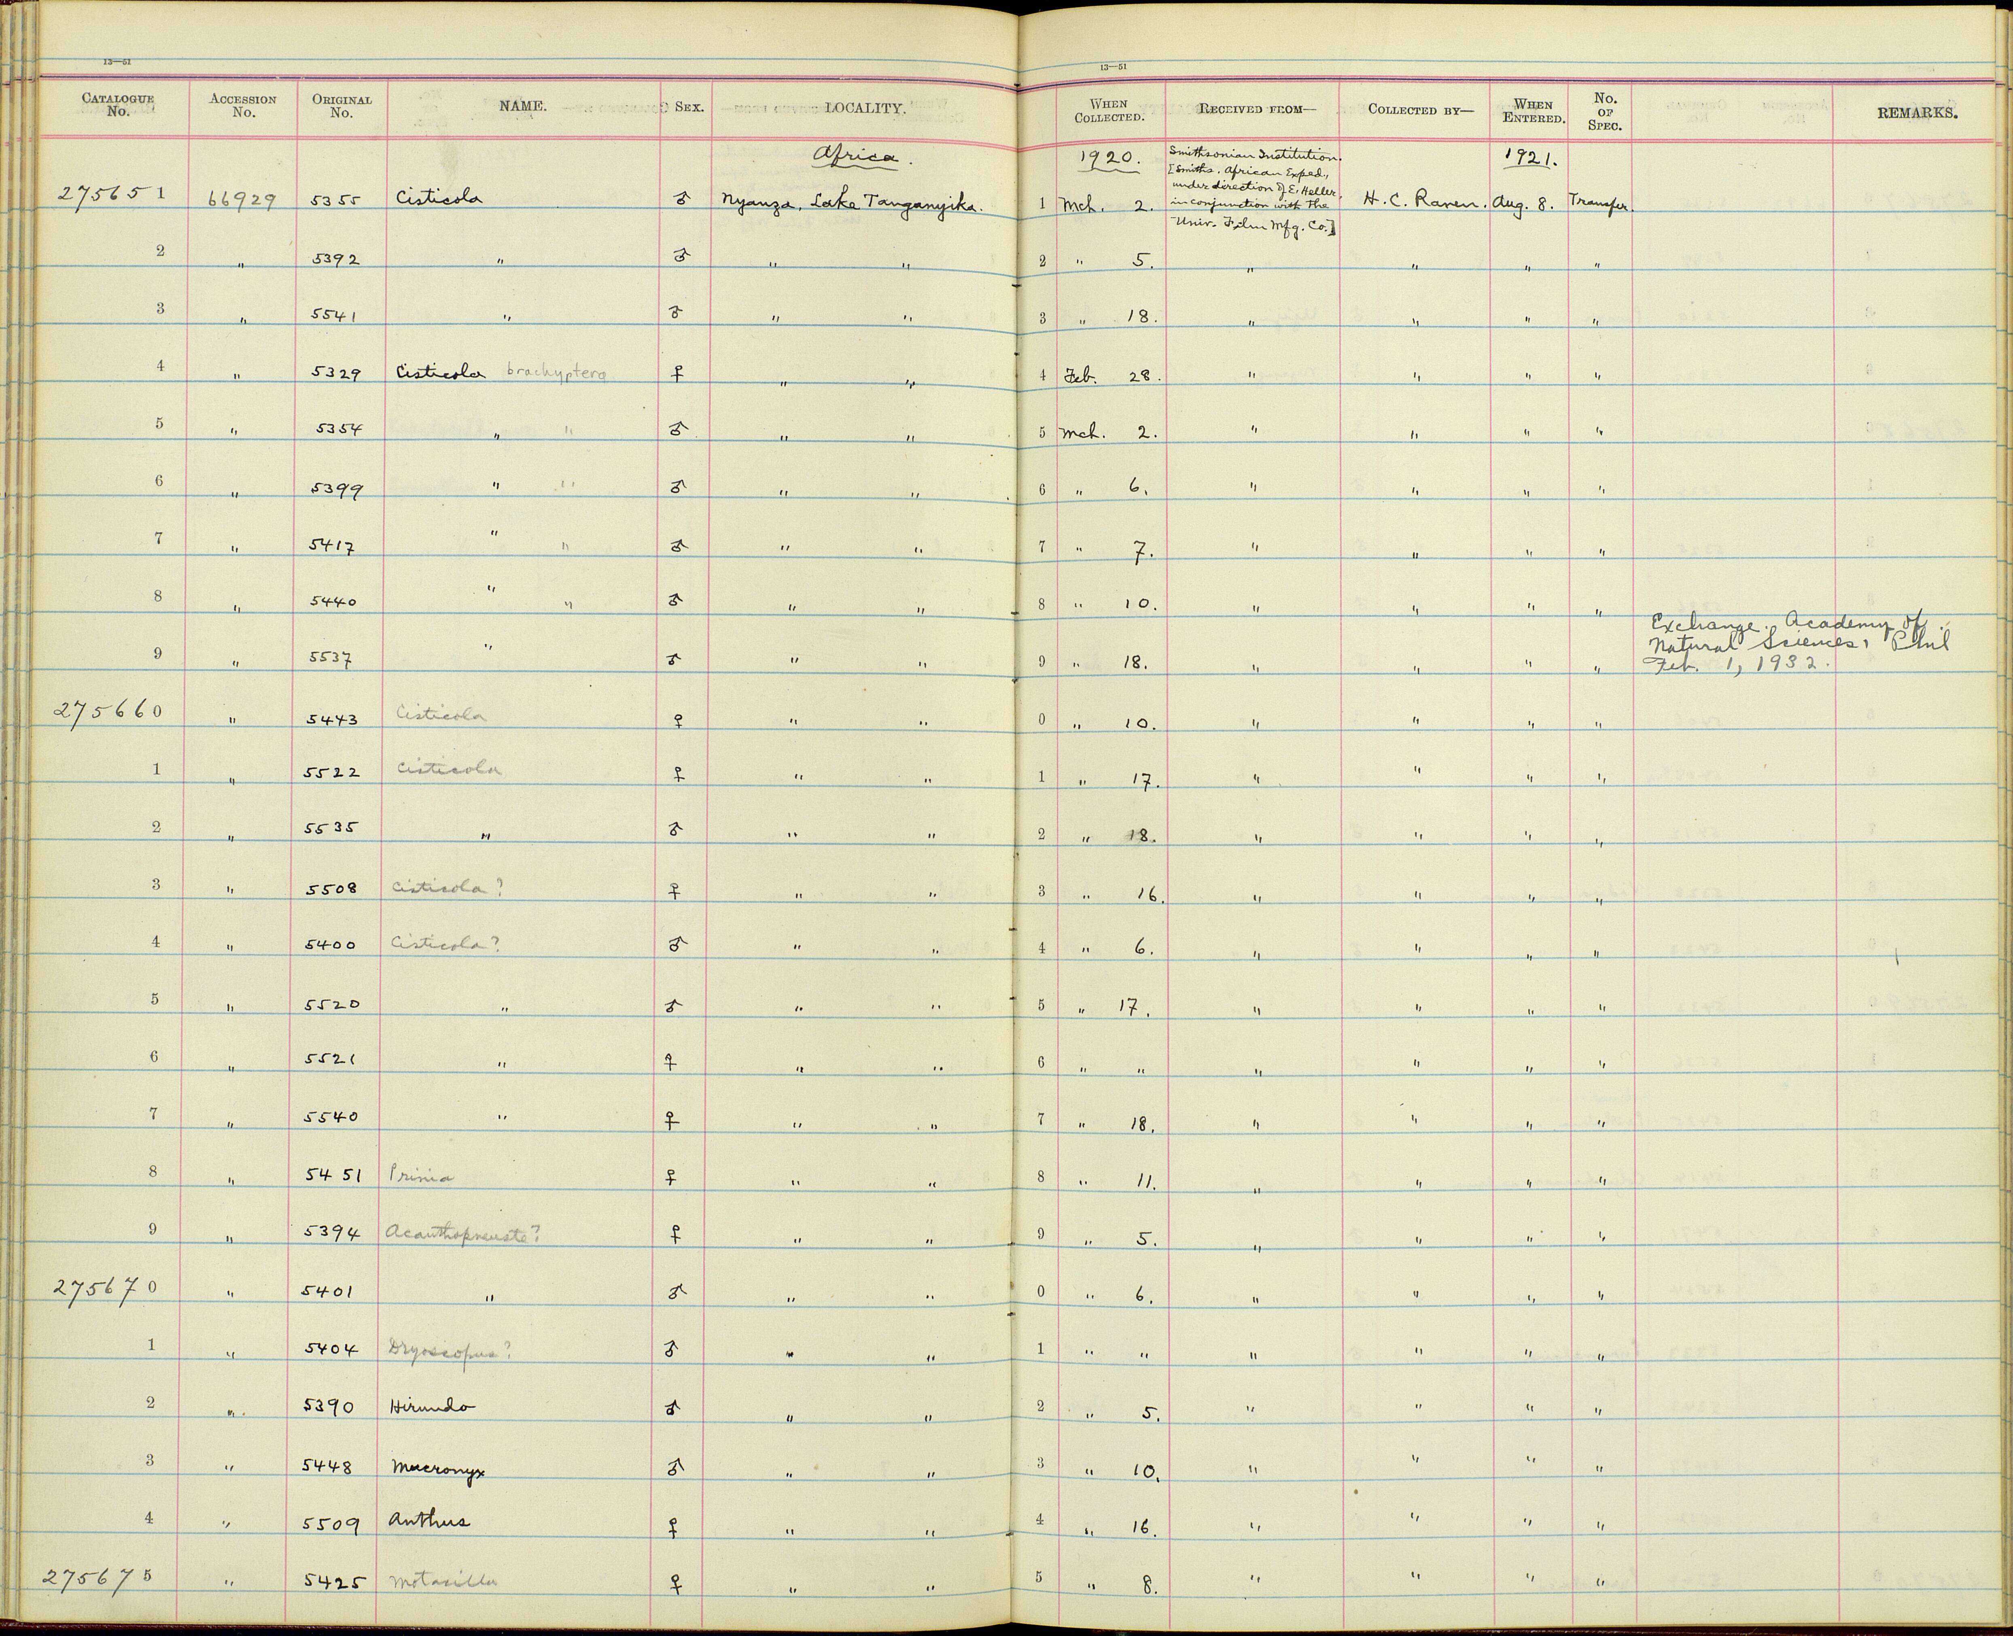The width and height of the screenshot is (2013, 1636).
Task: Select original number 5509
Action: [x=331, y=1523]
